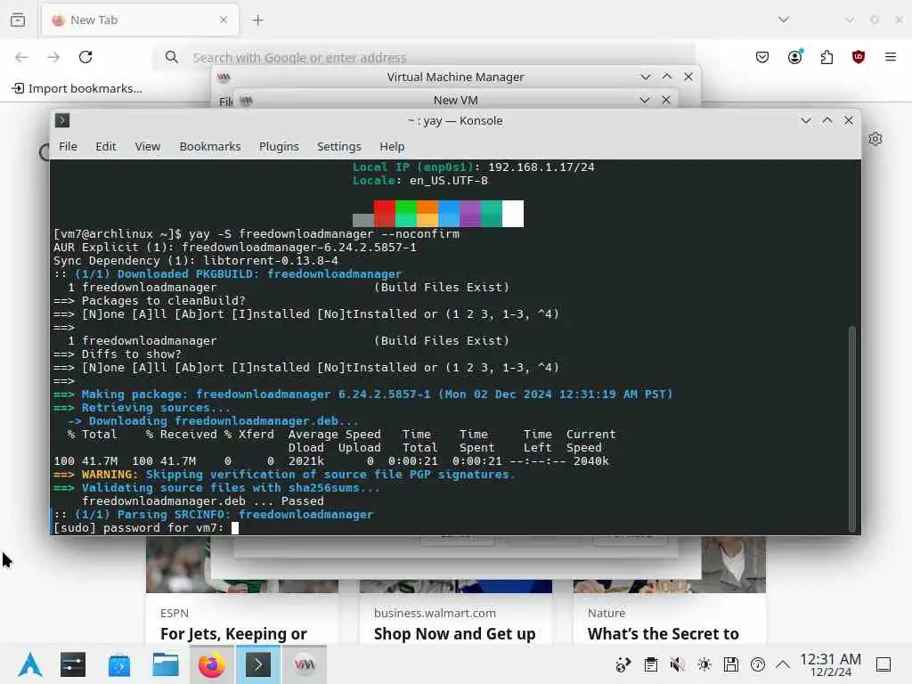Click the muted volume tray icon
This screenshot has width=912, height=684.
(x=677, y=664)
